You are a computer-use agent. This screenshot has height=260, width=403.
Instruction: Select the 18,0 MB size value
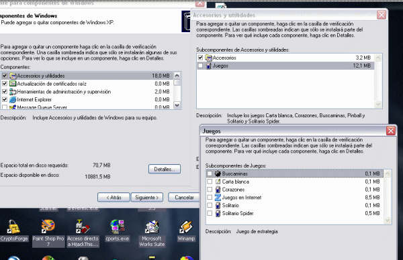(161, 76)
